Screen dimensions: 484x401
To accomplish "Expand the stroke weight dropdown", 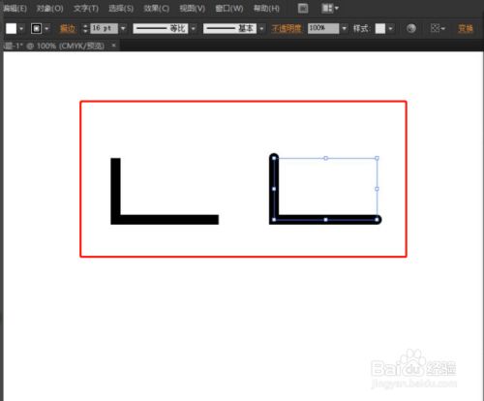I will pyautogui.click(x=123, y=28).
